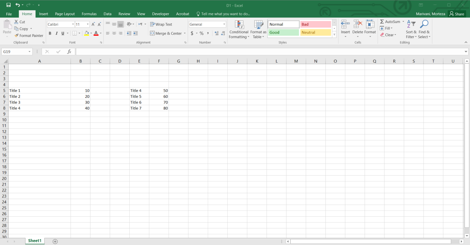
Task: Apply accounting dollar format
Action: (192, 33)
